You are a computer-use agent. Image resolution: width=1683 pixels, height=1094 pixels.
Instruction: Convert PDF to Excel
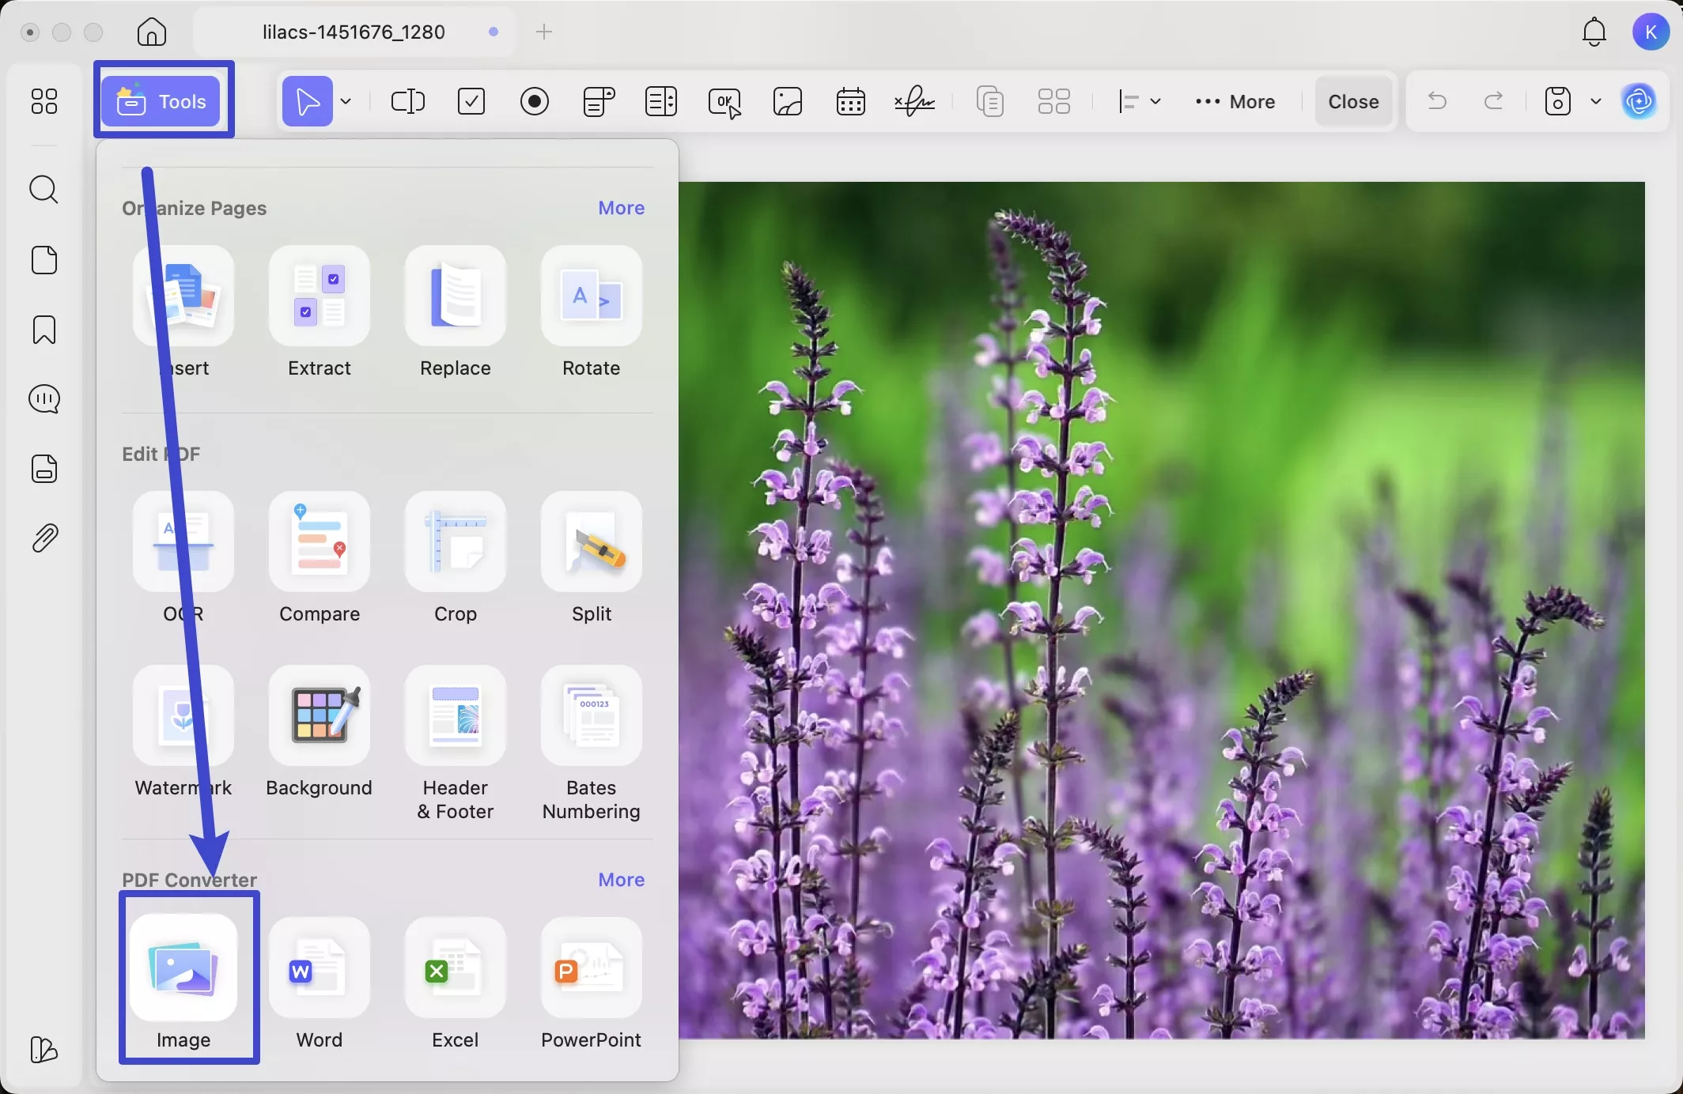point(455,969)
